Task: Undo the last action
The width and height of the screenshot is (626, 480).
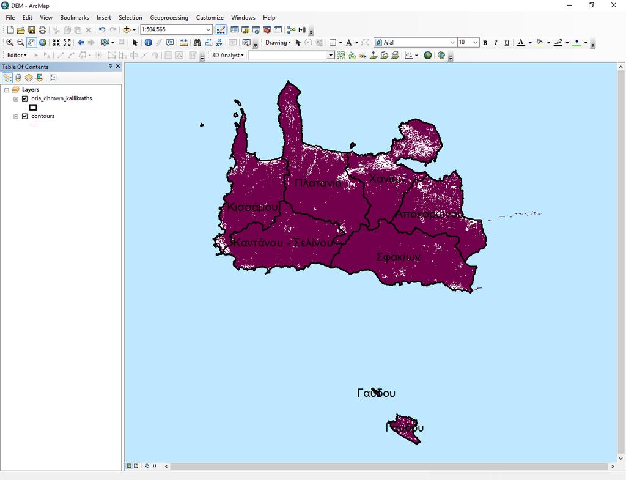Action: click(102, 29)
